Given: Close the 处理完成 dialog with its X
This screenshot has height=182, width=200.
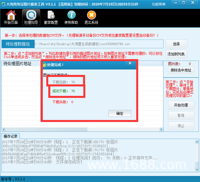Looking at the screenshot, I should pos(130,63).
